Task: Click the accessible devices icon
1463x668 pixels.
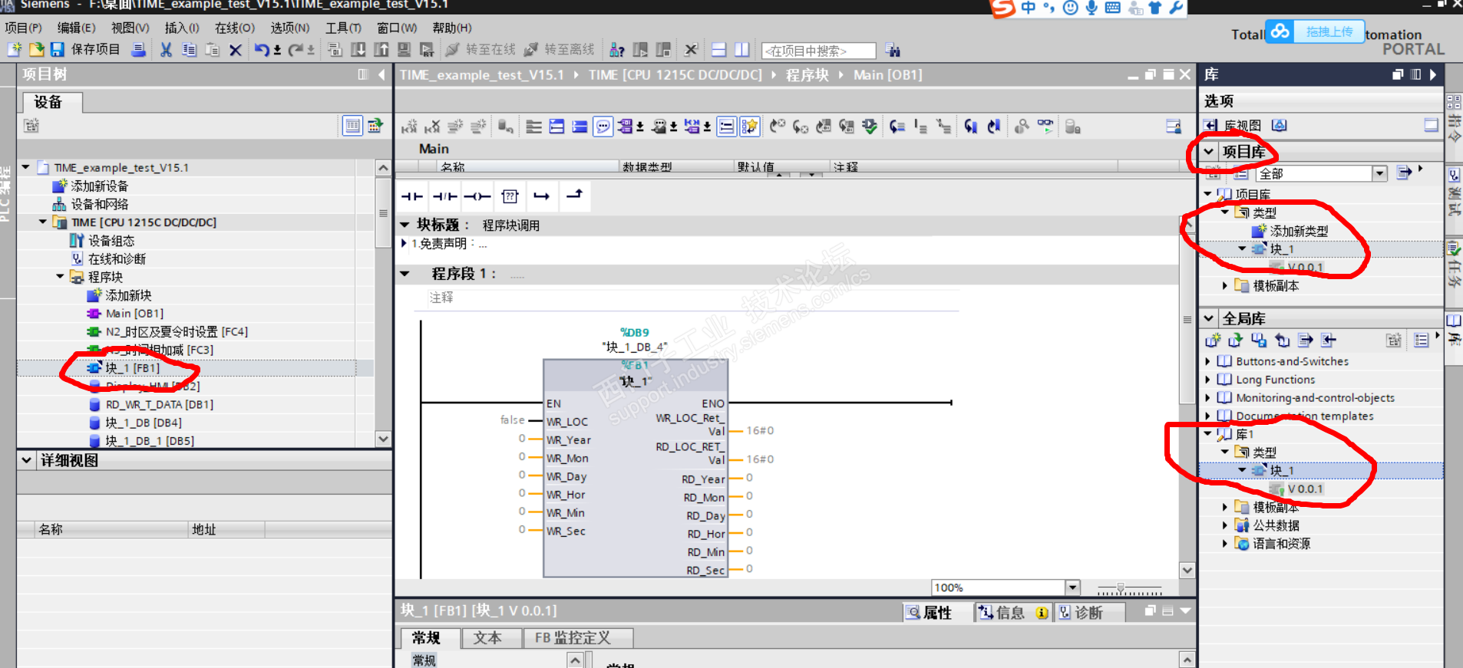Action: 616,50
